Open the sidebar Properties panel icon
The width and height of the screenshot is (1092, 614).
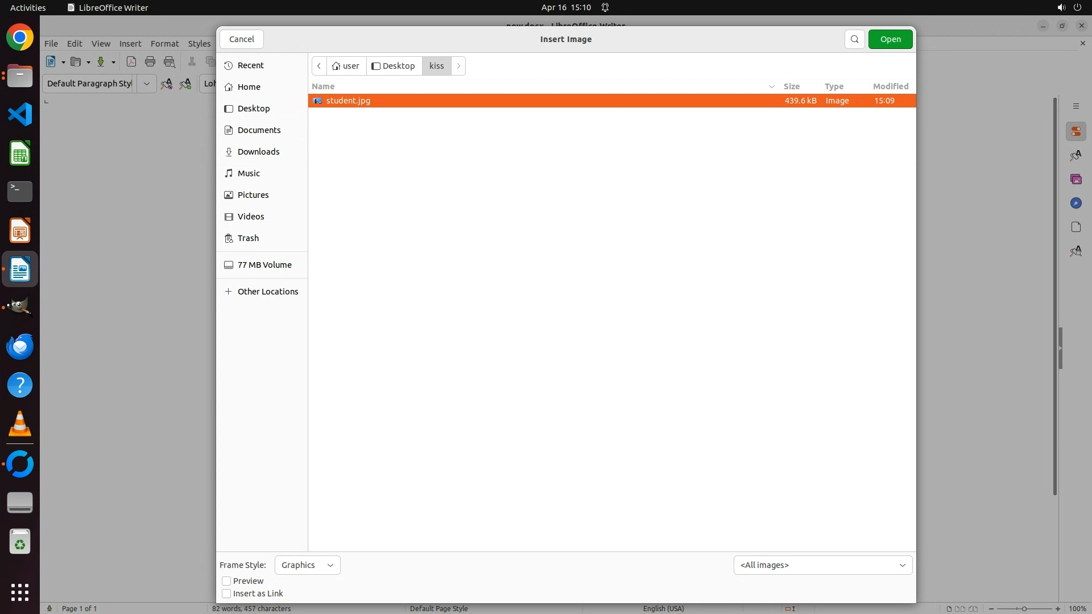[x=1076, y=132]
